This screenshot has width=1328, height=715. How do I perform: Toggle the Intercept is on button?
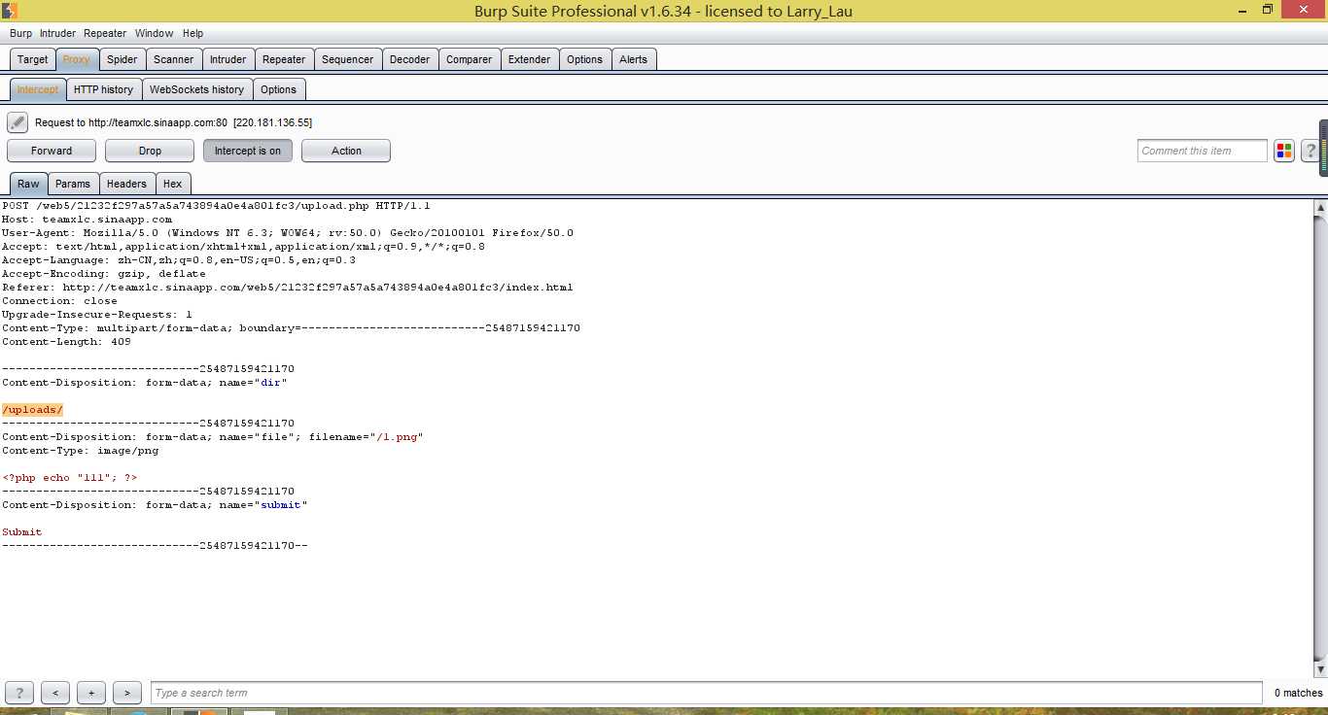(x=248, y=151)
